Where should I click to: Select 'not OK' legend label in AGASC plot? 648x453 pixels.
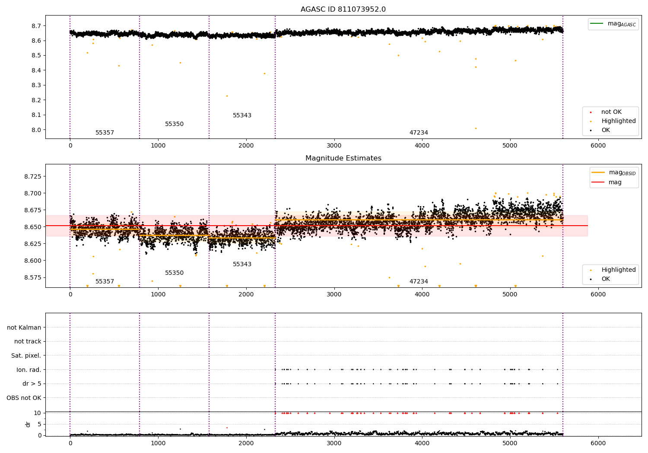pos(611,112)
